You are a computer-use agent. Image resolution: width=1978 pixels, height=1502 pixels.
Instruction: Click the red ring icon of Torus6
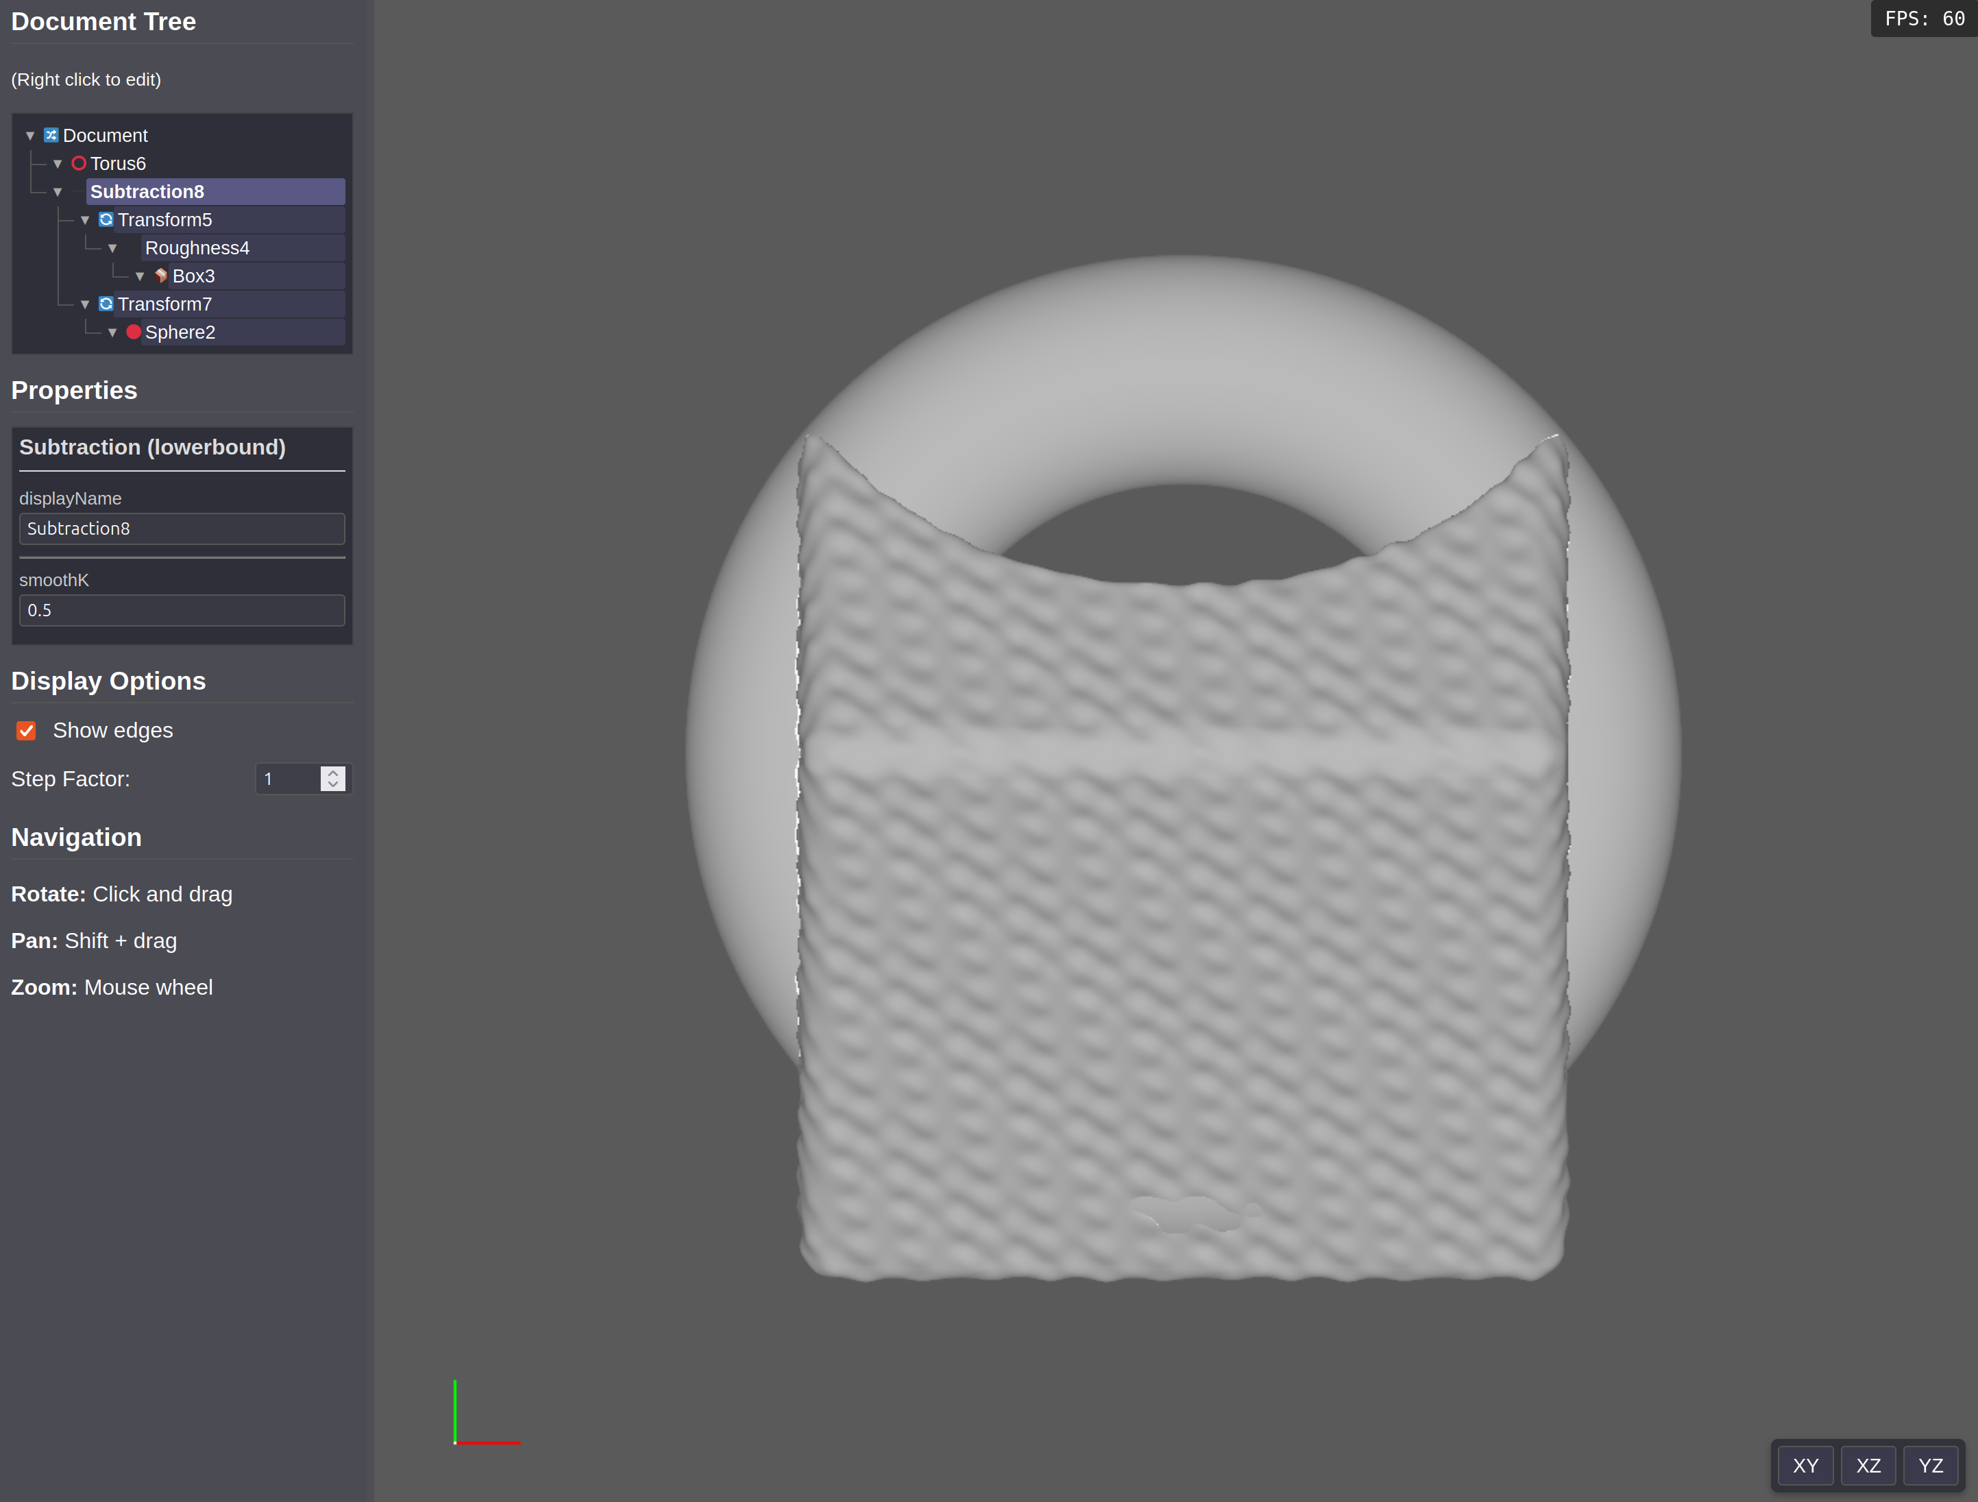point(79,162)
